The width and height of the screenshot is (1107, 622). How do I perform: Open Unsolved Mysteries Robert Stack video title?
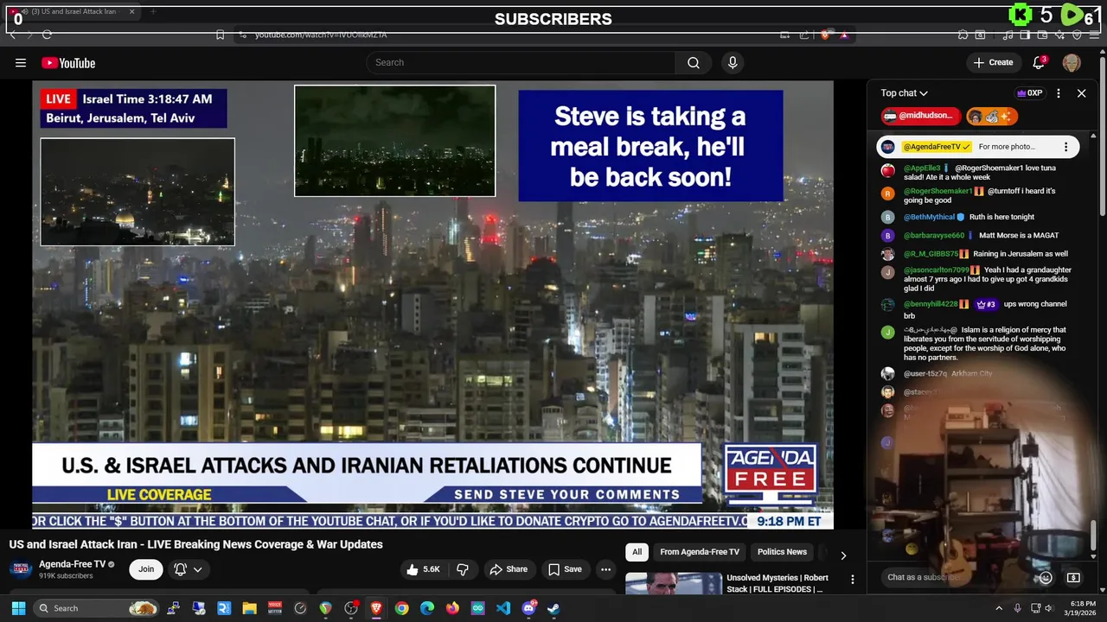[777, 583]
